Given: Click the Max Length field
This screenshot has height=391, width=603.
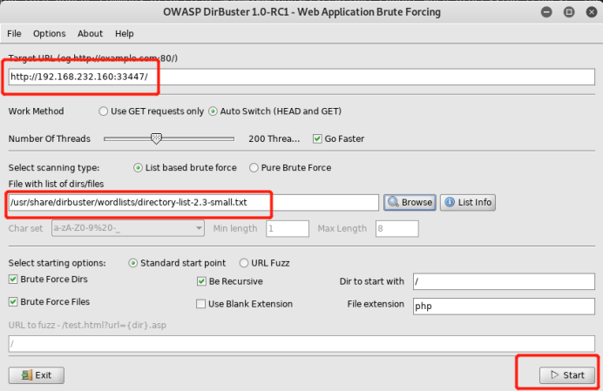Looking at the screenshot, I should click(396, 228).
